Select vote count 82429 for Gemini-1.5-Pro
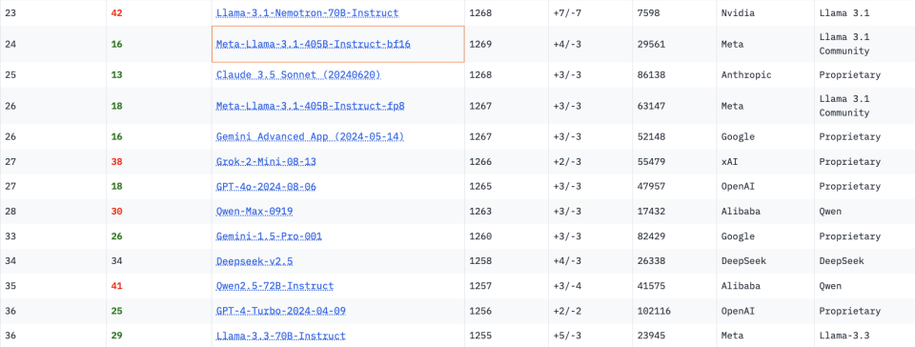The width and height of the screenshot is (915, 347). (x=651, y=236)
